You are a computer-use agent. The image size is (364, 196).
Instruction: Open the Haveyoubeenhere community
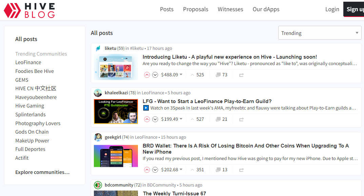[36, 97]
